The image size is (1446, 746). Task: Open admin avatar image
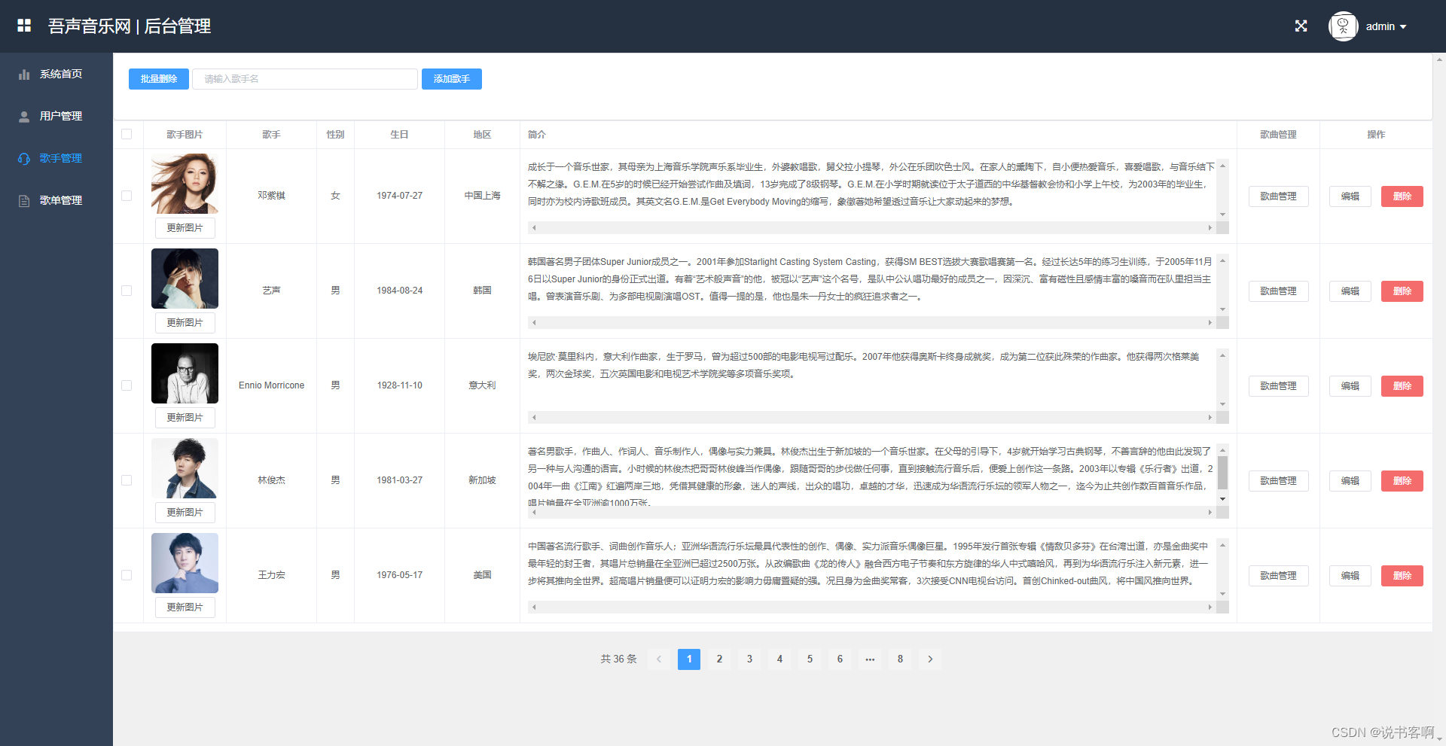pos(1343,26)
